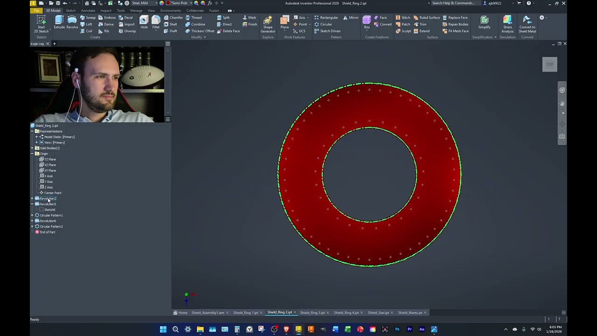
Task: Select the Shell tool
Action: click(170, 24)
